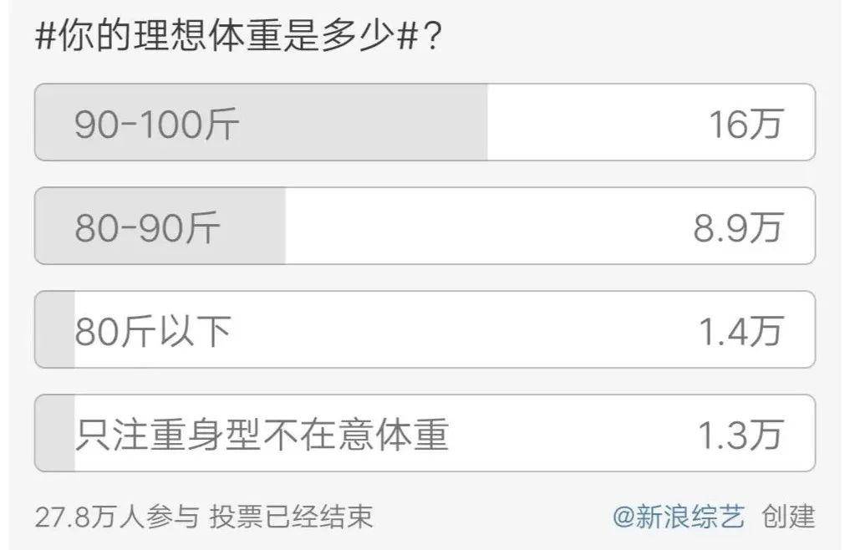
Task: Click the 16万 vote count
Action: (745, 125)
